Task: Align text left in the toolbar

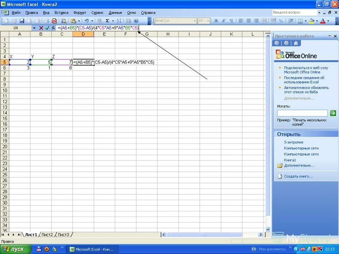Action: (241, 21)
